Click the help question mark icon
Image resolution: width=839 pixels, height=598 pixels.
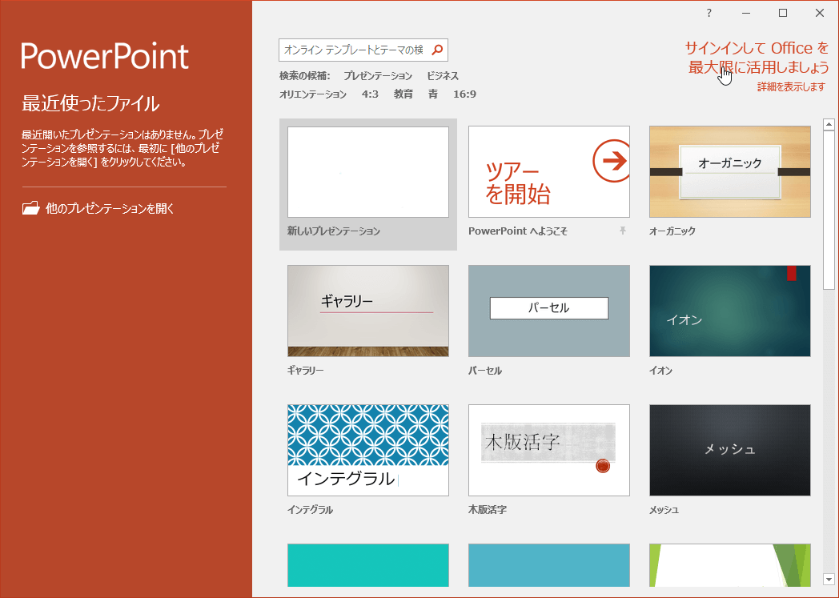pos(709,13)
